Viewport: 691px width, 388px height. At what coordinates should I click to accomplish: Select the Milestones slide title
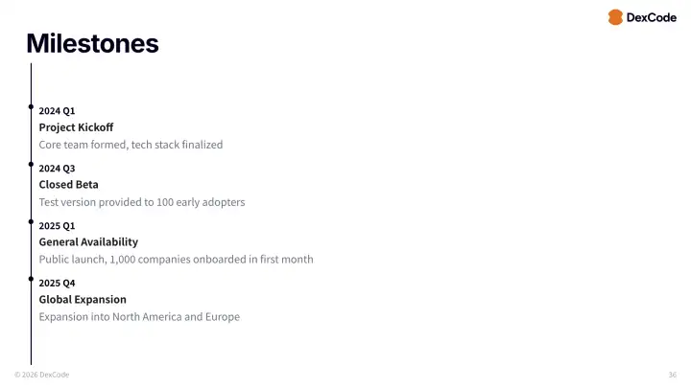92,43
